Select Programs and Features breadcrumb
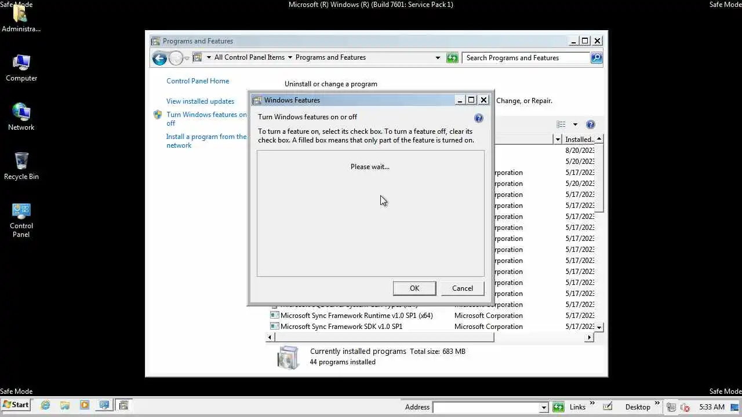This screenshot has height=417, width=742. 330,57
